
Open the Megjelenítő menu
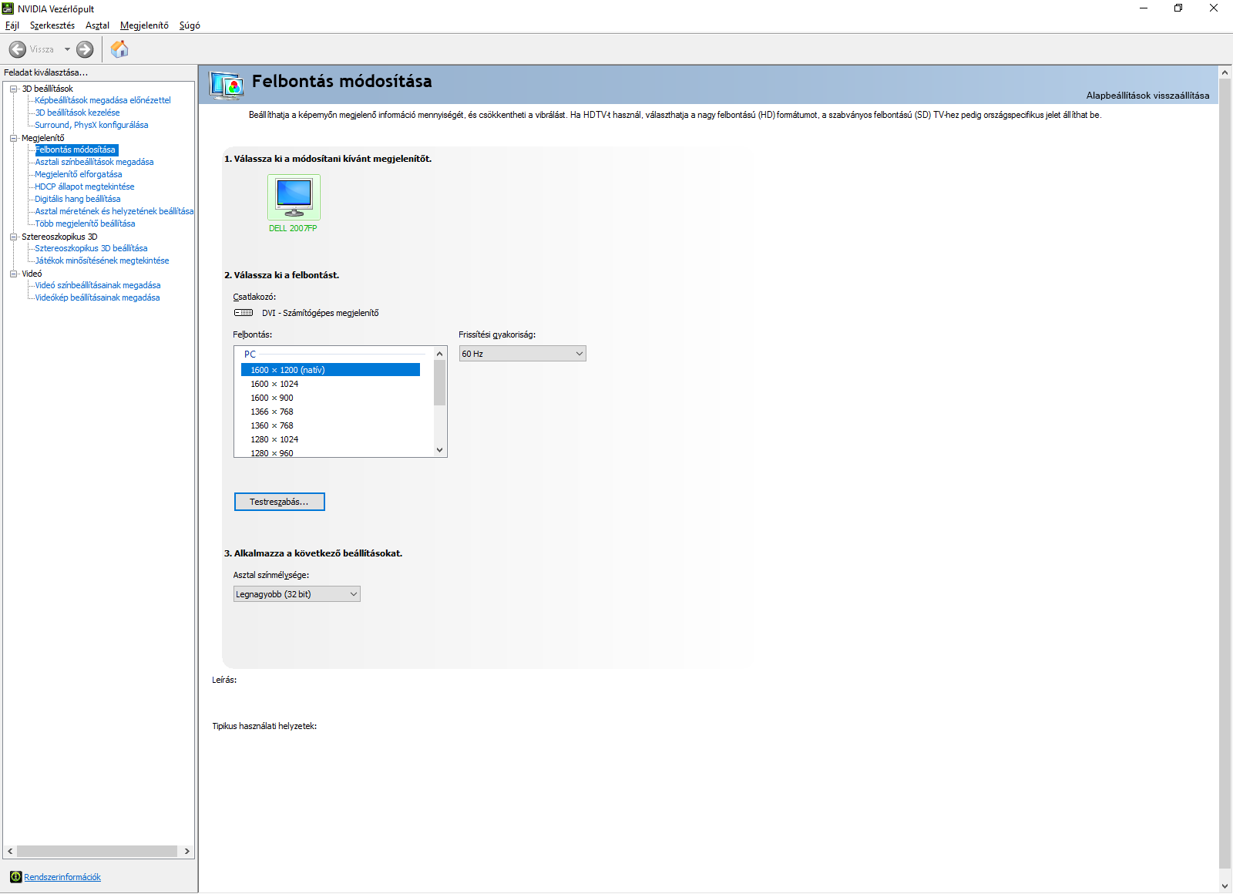tap(144, 25)
